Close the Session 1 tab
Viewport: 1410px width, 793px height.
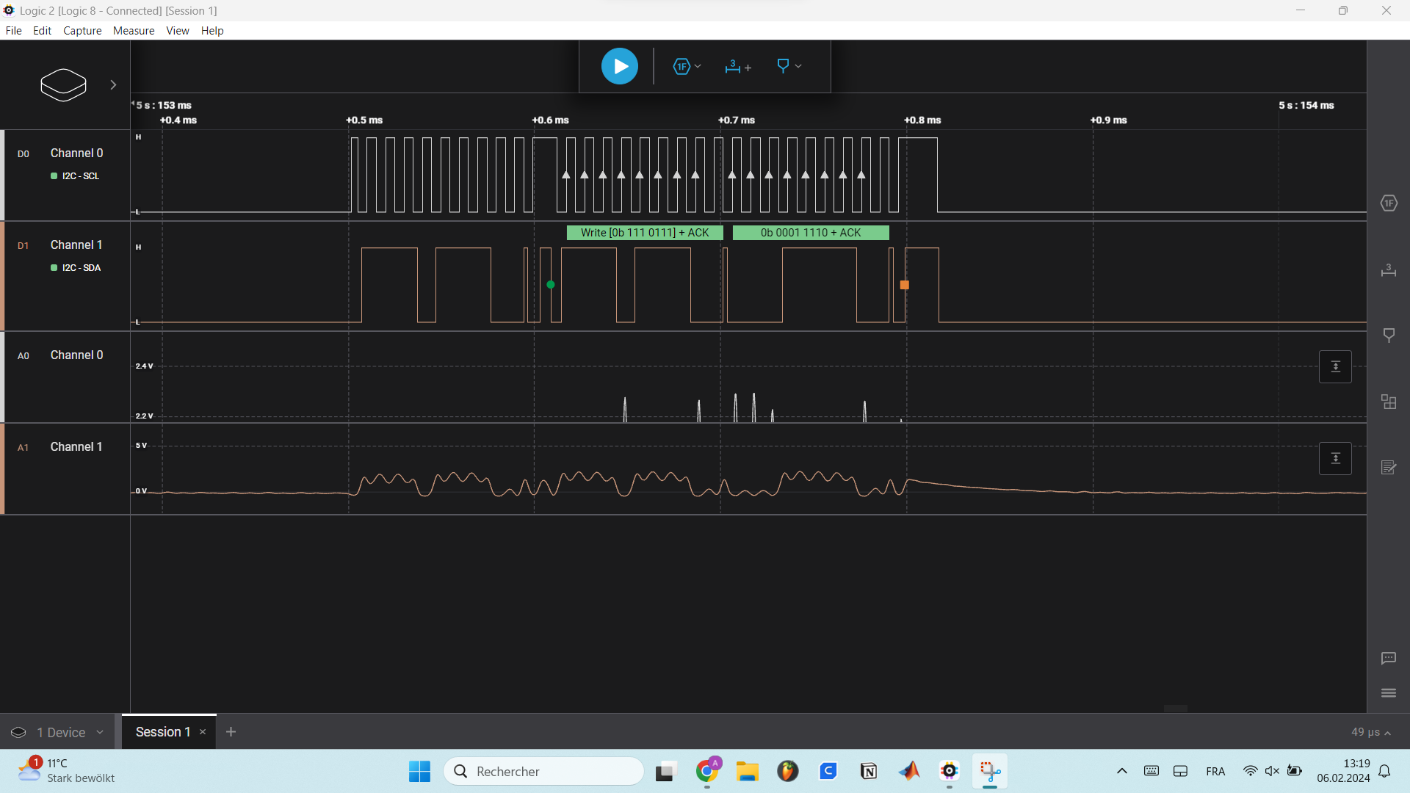pos(203,732)
